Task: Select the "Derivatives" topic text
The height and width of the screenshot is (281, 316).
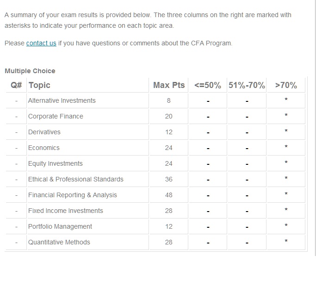Action: pyautogui.click(x=44, y=132)
